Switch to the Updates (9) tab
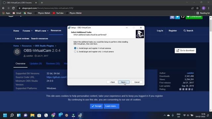Viewport: 212px width, 119px height. [36, 63]
